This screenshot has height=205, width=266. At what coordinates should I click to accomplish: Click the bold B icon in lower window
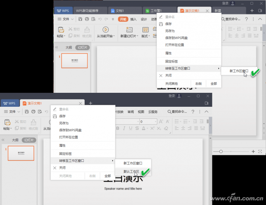tap(118, 128)
